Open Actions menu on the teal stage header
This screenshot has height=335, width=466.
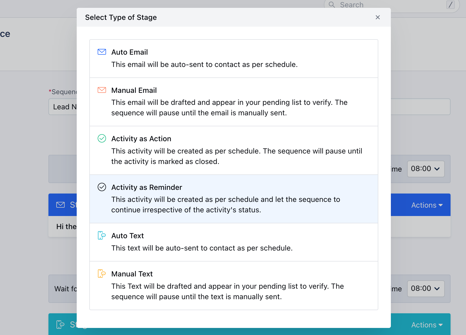click(x=427, y=325)
